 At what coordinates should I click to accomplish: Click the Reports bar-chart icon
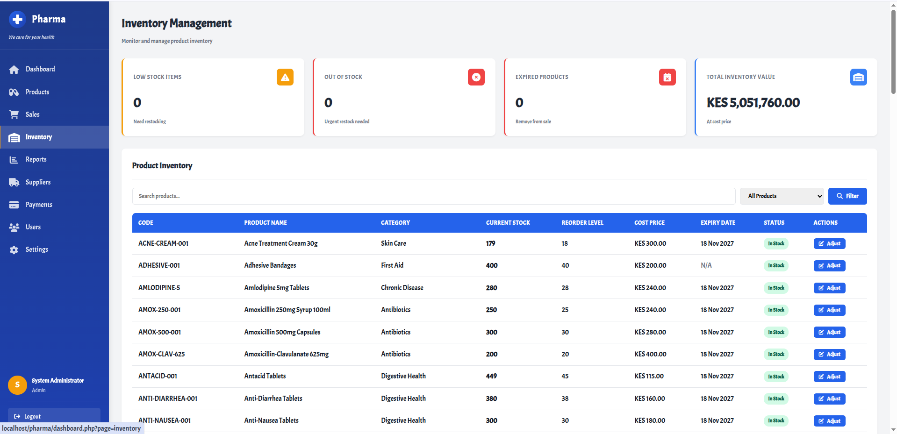(x=14, y=159)
